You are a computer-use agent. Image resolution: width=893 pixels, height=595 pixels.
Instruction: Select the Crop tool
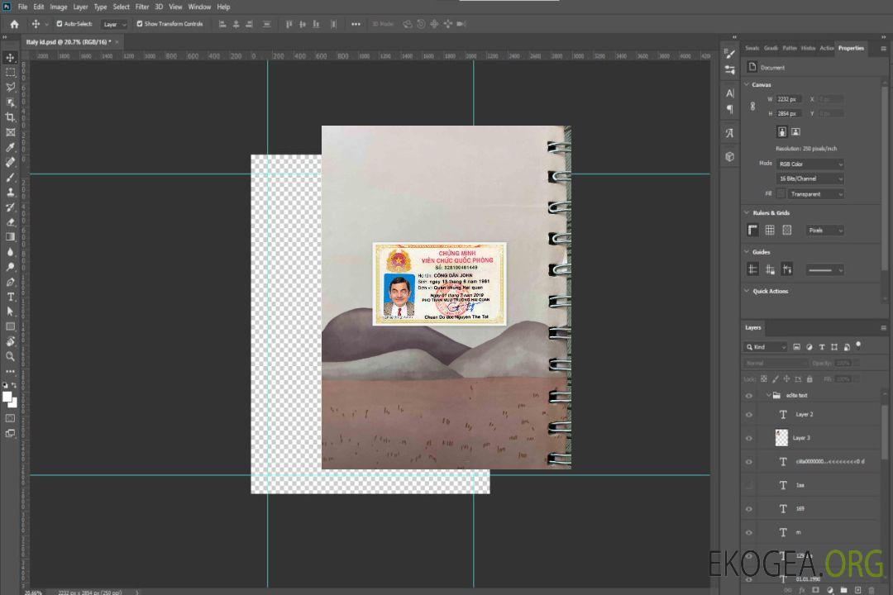(x=11, y=117)
